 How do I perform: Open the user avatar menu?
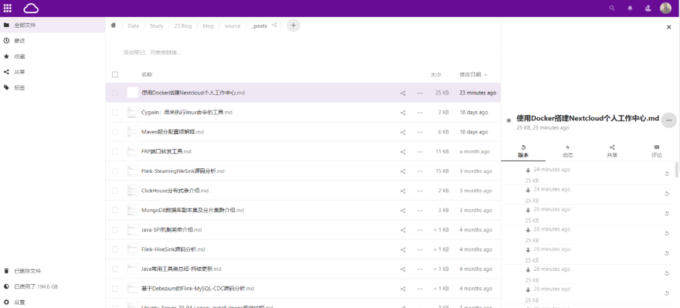pos(666,8)
